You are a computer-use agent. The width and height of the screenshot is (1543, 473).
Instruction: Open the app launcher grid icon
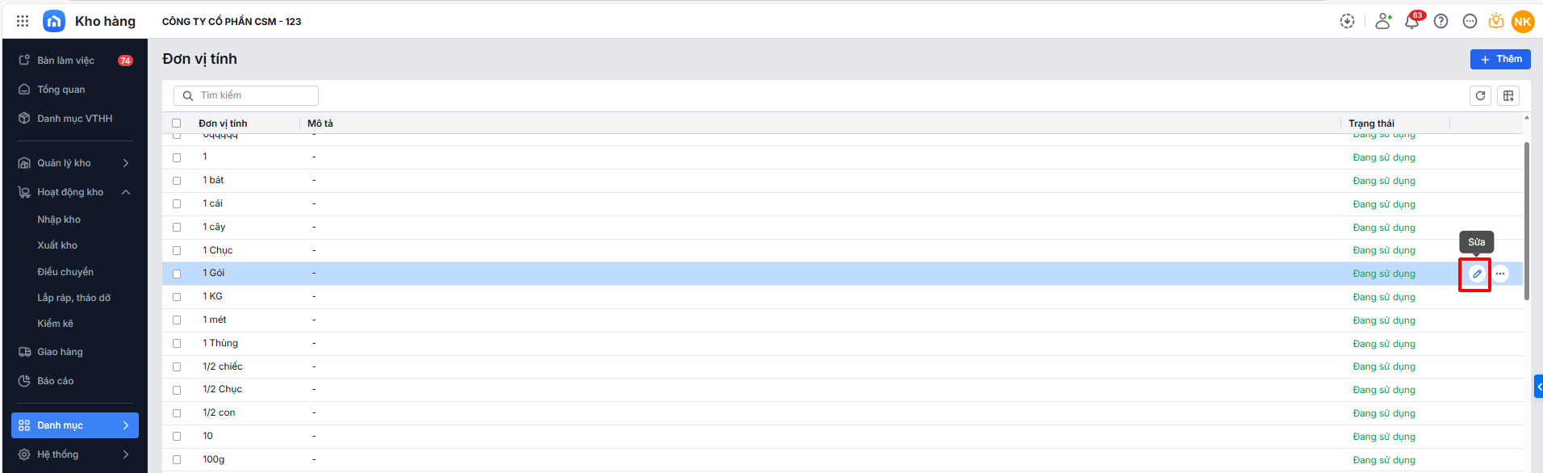23,21
